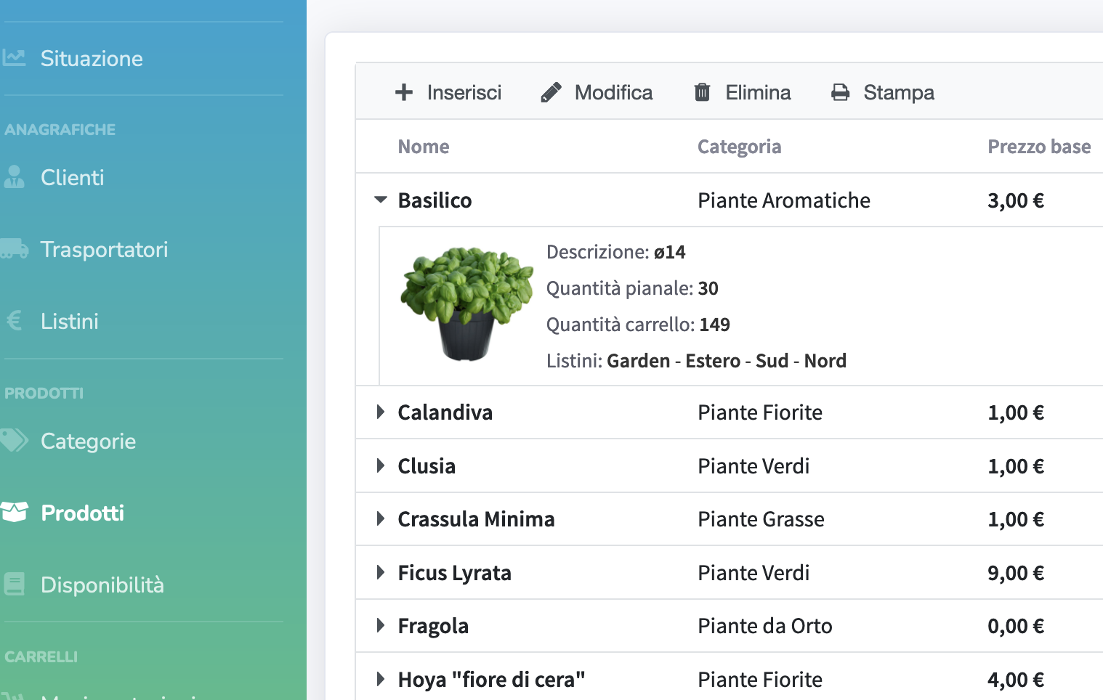Image resolution: width=1103 pixels, height=700 pixels.
Task: Click the Basilico plant thumbnail image
Action: pyautogui.click(x=466, y=302)
